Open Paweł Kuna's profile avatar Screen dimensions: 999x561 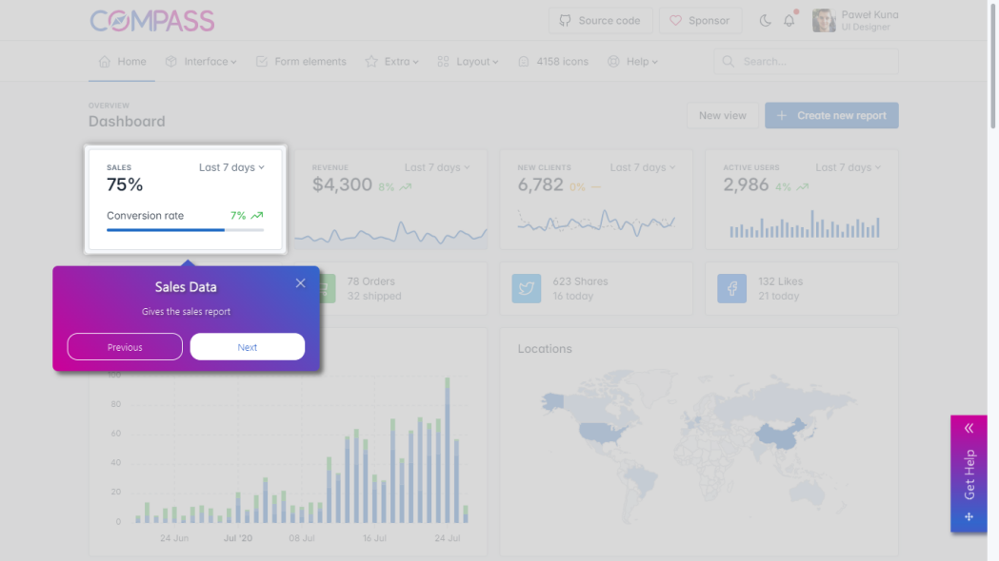point(823,20)
